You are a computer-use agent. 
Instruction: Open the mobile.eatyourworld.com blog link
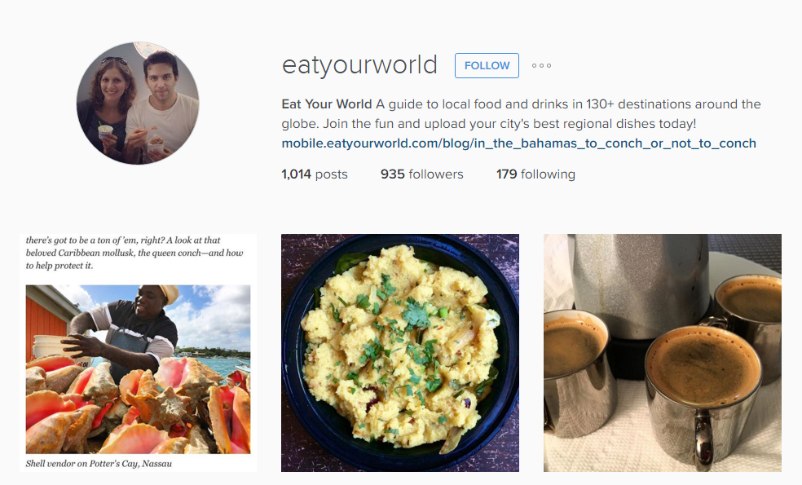pyautogui.click(x=518, y=143)
